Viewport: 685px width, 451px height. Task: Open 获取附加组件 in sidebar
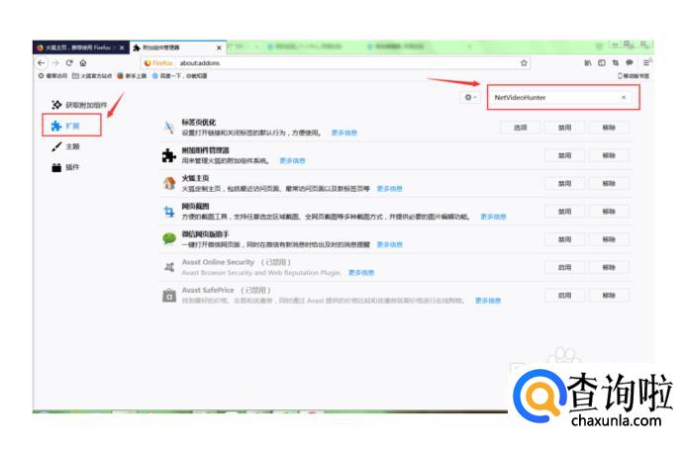[79, 105]
